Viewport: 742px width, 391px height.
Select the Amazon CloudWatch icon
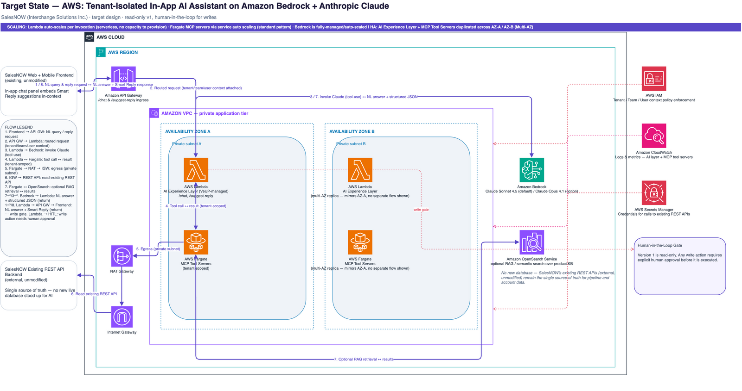[x=654, y=136]
